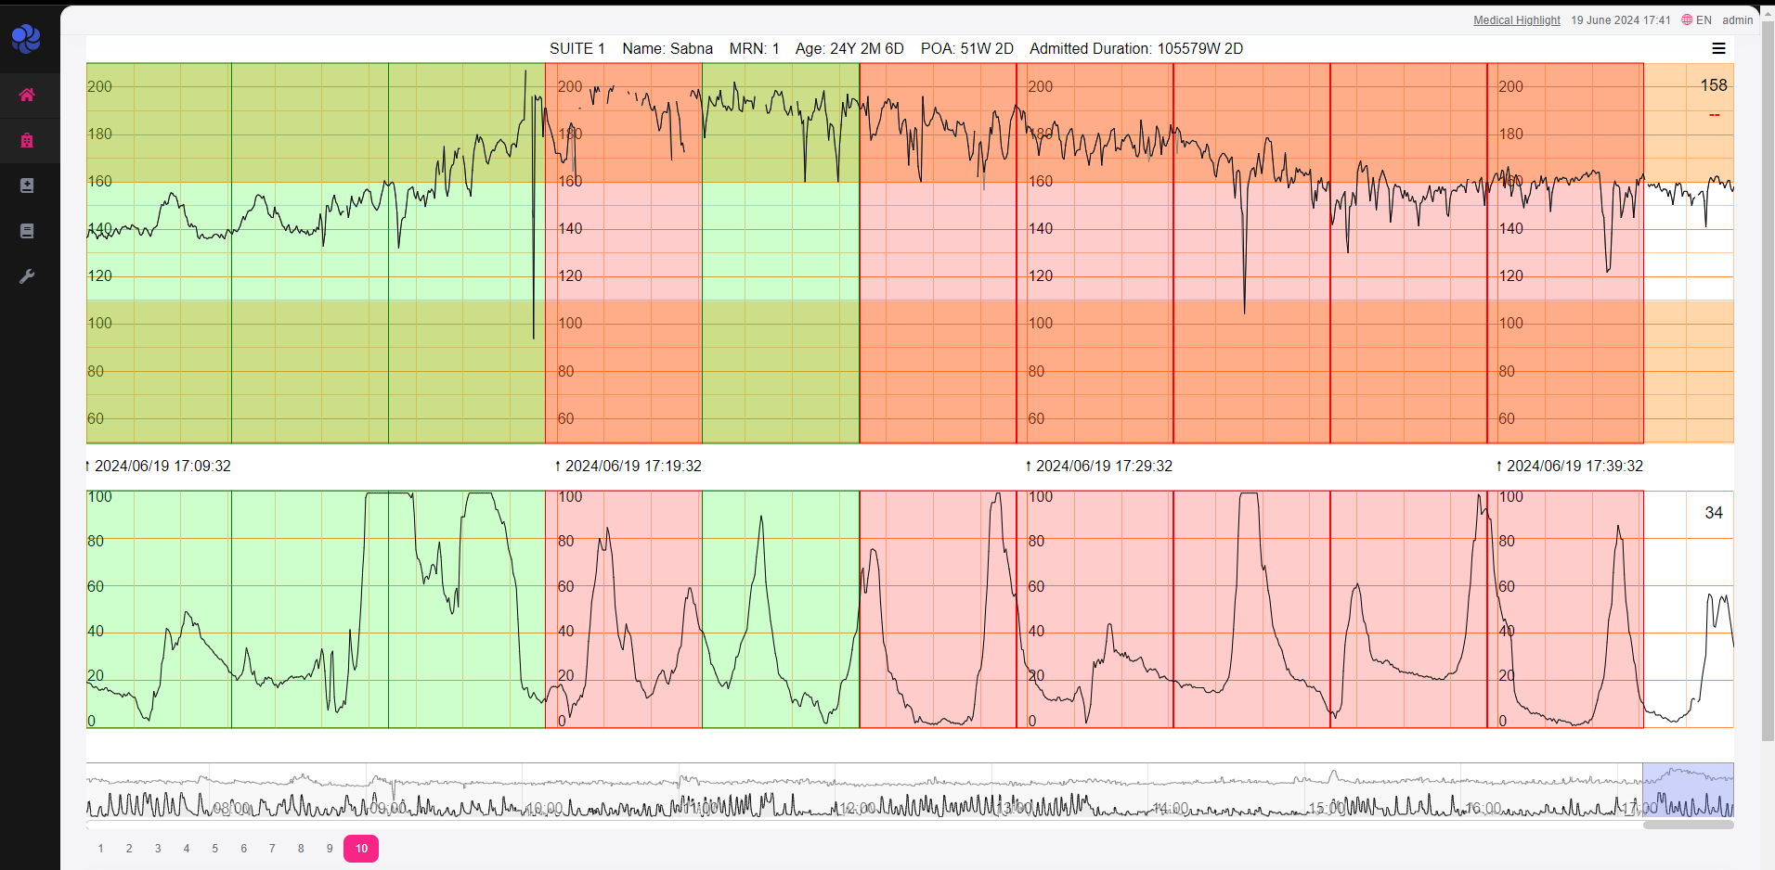This screenshot has height=870, width=1775.
Task: Go to page 1
Action: coord(100,849)
